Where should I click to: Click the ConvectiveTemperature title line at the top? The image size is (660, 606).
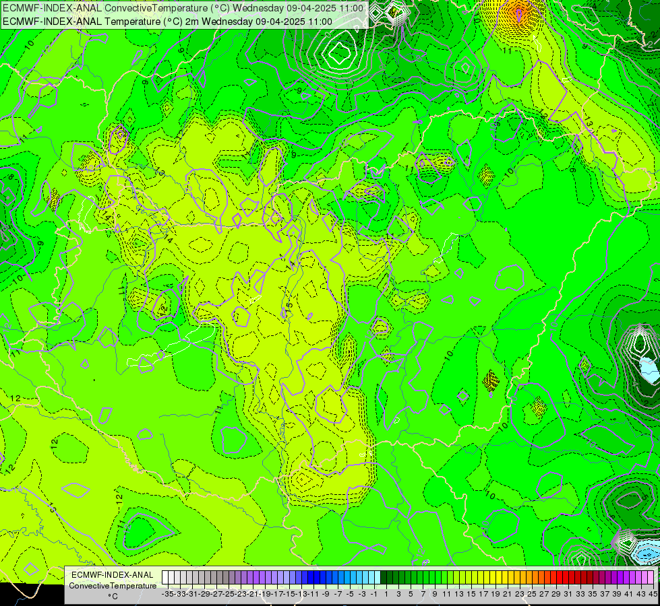coord(183,8)
